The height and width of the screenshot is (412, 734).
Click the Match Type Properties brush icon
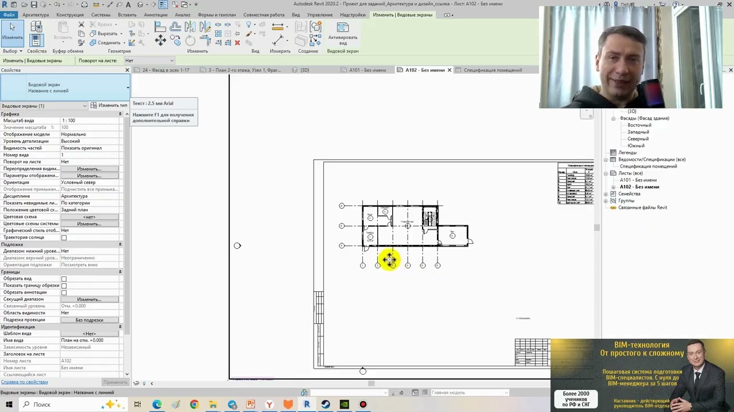81,43
